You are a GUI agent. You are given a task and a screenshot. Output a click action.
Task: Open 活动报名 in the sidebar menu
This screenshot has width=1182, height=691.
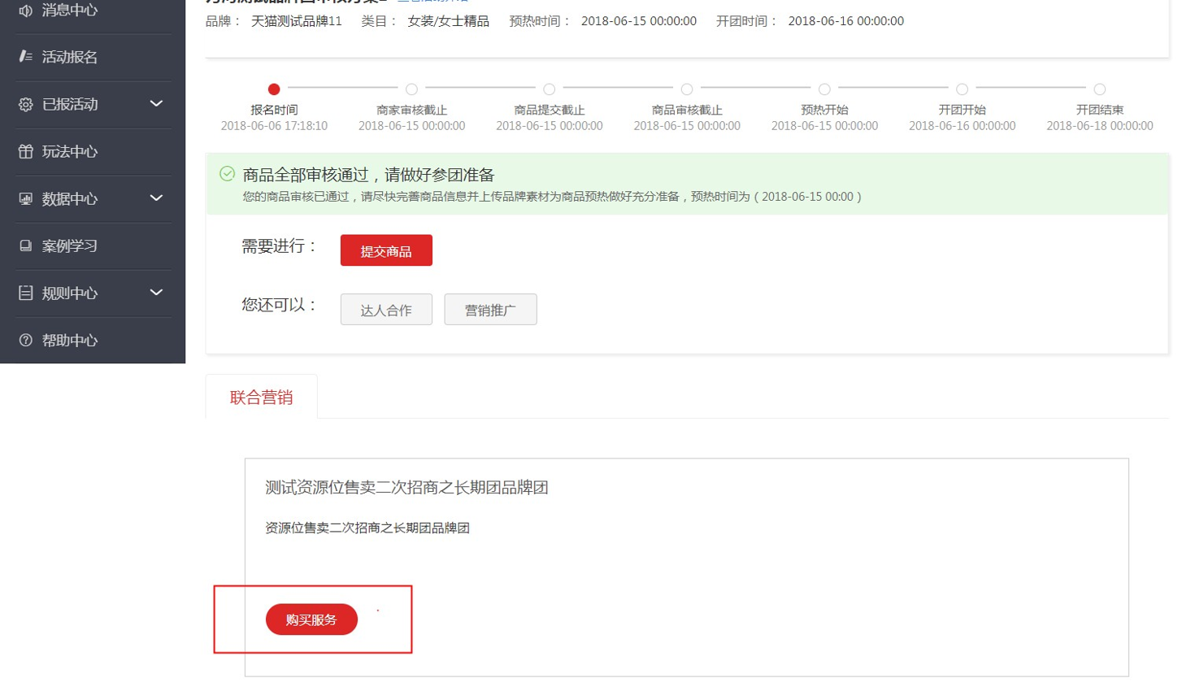click(x=70, y=57)
